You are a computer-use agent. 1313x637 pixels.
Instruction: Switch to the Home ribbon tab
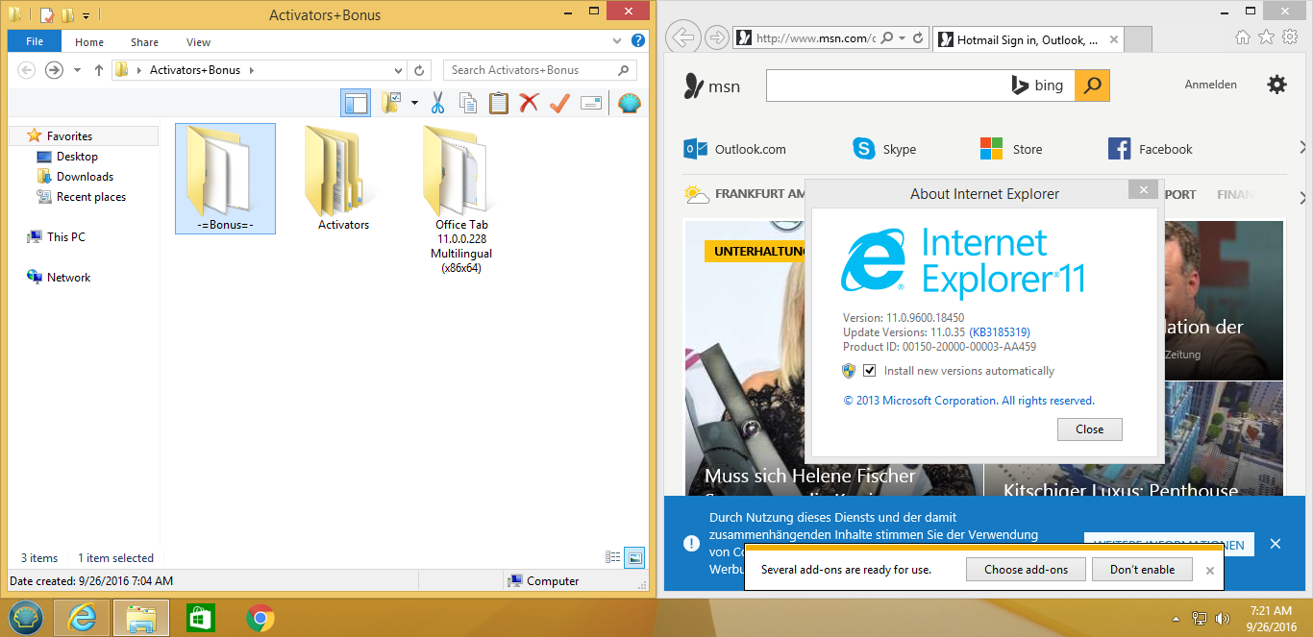click(x=89, y=42)
